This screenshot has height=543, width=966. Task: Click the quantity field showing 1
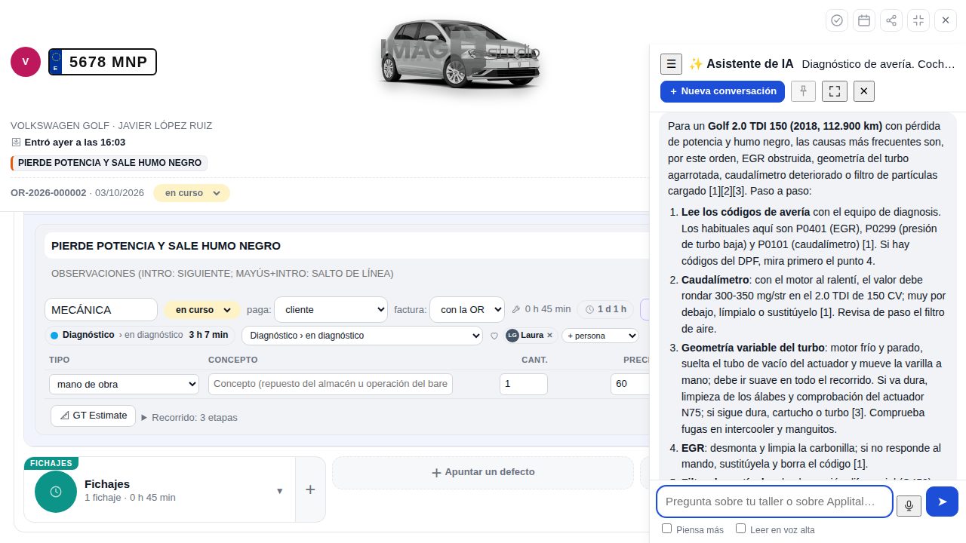524,384
